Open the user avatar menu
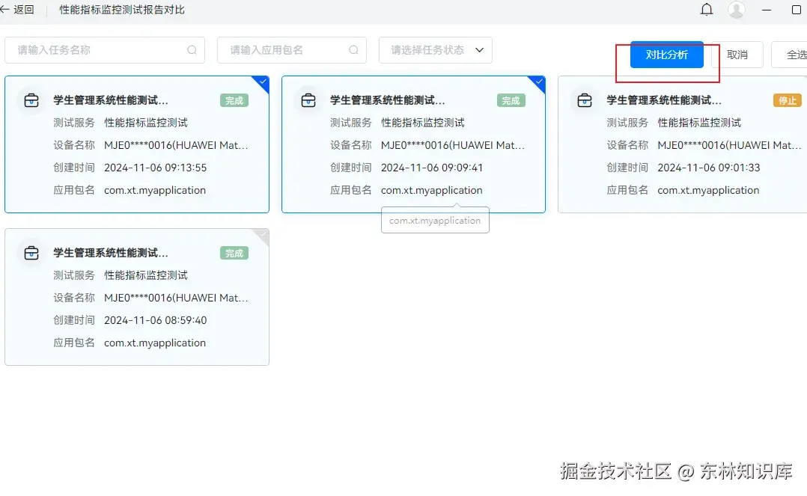 click(x=737, y=10)
